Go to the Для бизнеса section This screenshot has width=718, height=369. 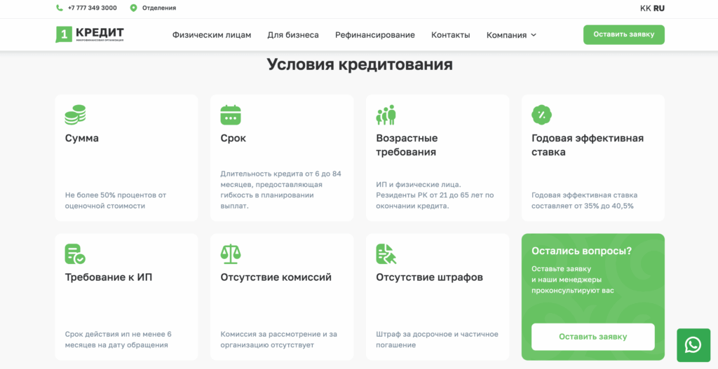292,35
